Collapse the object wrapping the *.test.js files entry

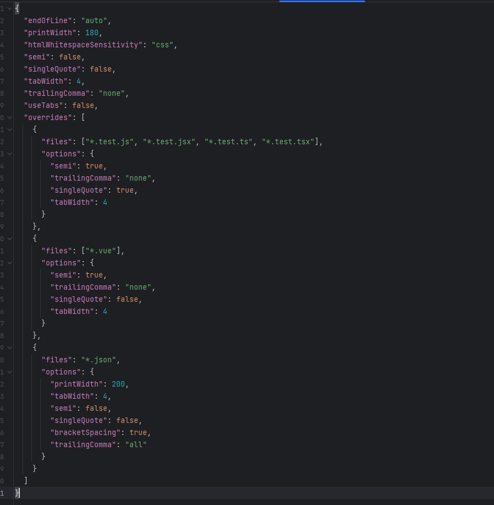pyautogui.click(x=10, y=129)
